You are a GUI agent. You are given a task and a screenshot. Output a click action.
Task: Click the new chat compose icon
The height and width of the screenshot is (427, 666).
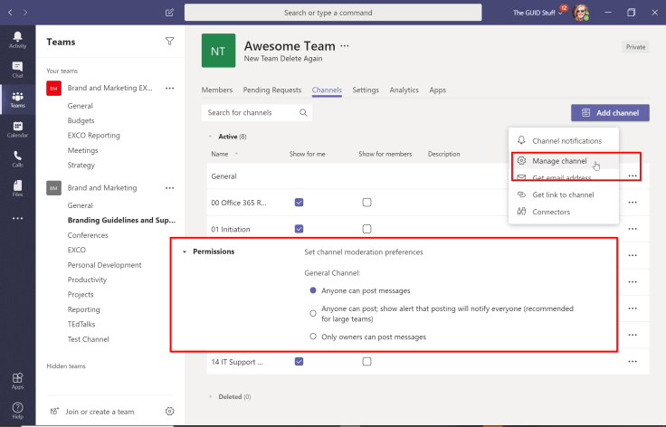coord(170,13)
